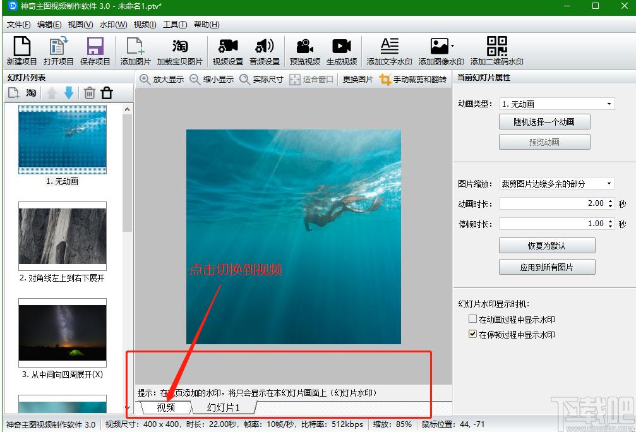Viewport: 636px width, 432px height.
Task: Open 手动裁剪和翻转 crop and flip tool
Action: pyautogui.click(x=413, y=79)
